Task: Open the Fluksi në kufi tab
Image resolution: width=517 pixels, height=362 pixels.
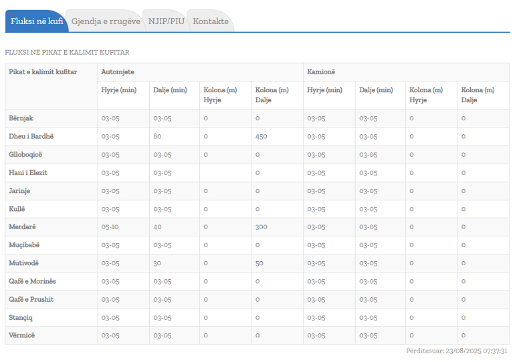Action: pos(37,21)
